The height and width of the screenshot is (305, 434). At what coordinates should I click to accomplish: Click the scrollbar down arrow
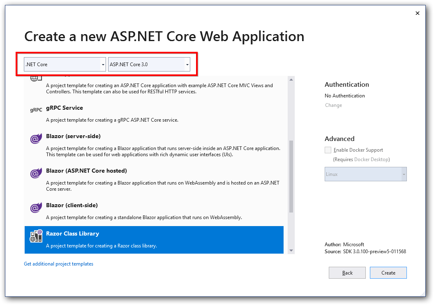click(292, 250)
